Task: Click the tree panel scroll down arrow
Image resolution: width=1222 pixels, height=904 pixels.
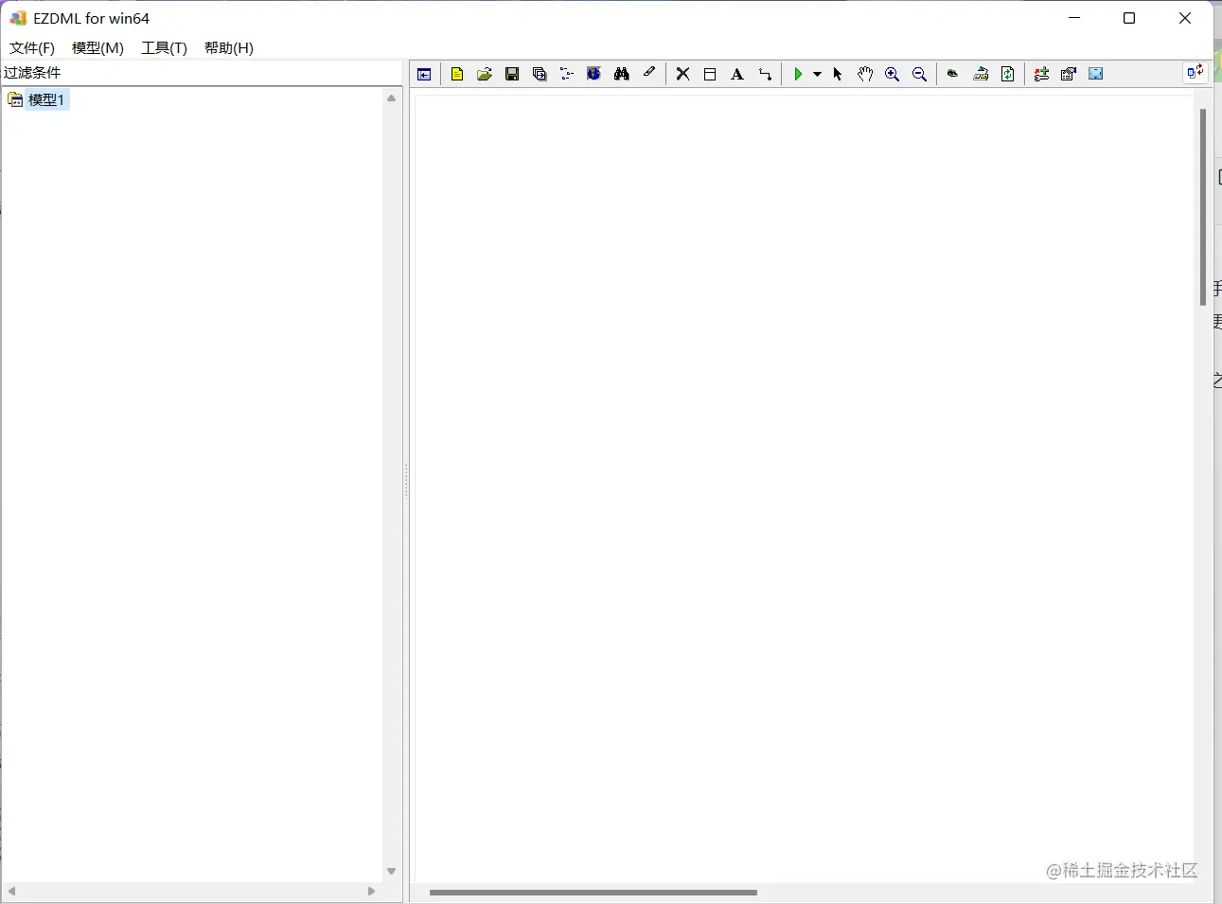Action: 392,872
